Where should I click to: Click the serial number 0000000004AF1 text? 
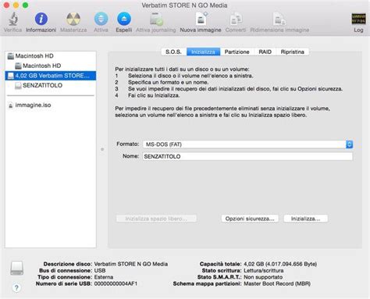pos(116,283)
